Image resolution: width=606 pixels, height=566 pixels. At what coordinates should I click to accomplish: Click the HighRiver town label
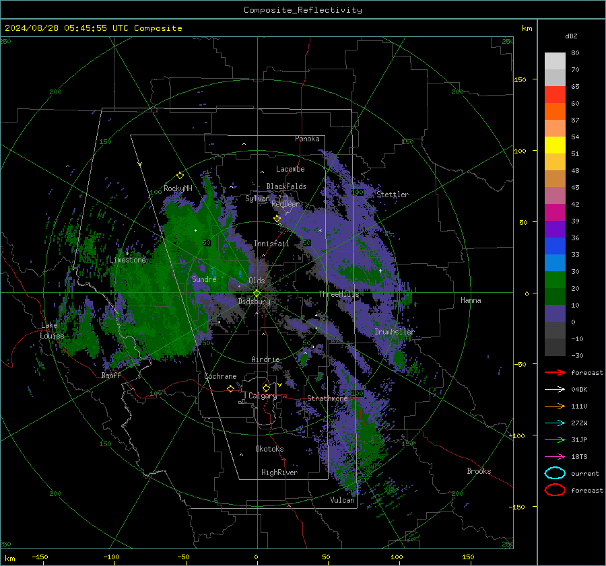[x=279, y=472]
